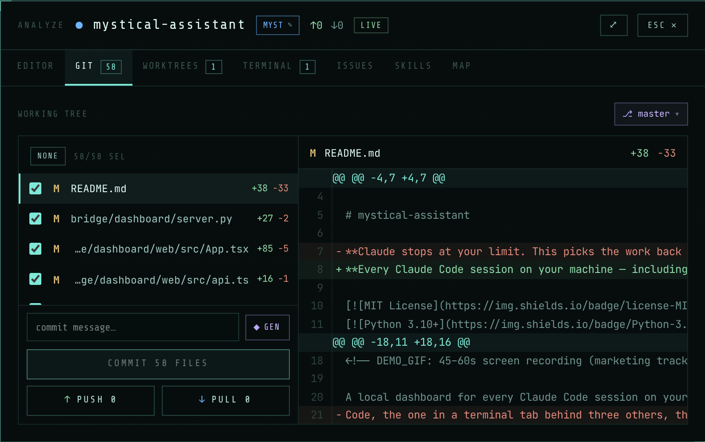The width and height of the screenshot is (705, 442).
Task: Switch to the EDITOR tab
Action: tap(35, 66)
